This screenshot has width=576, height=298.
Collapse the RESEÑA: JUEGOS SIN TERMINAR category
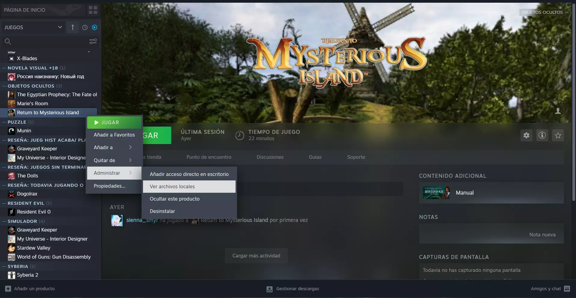[4, 167]
